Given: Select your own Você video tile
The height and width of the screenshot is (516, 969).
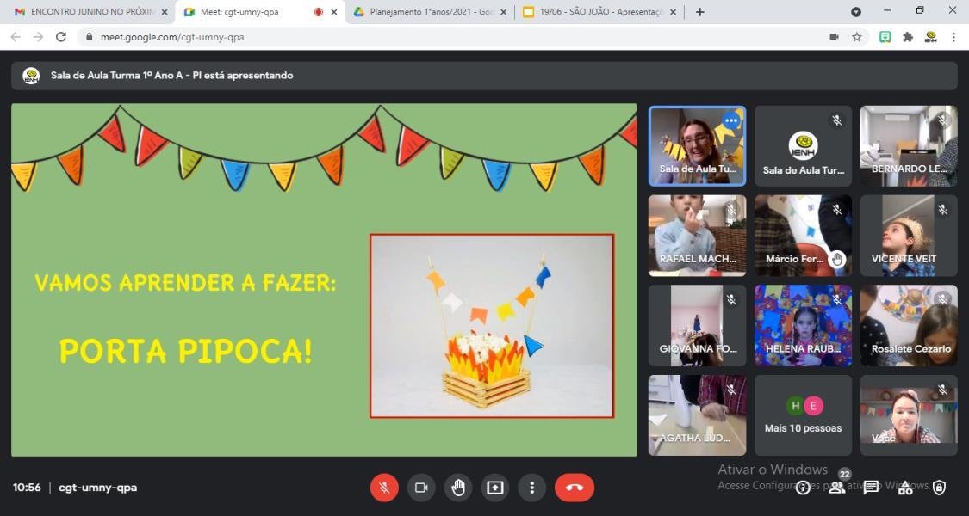Looking at the screenshot, I should point(909,415).
